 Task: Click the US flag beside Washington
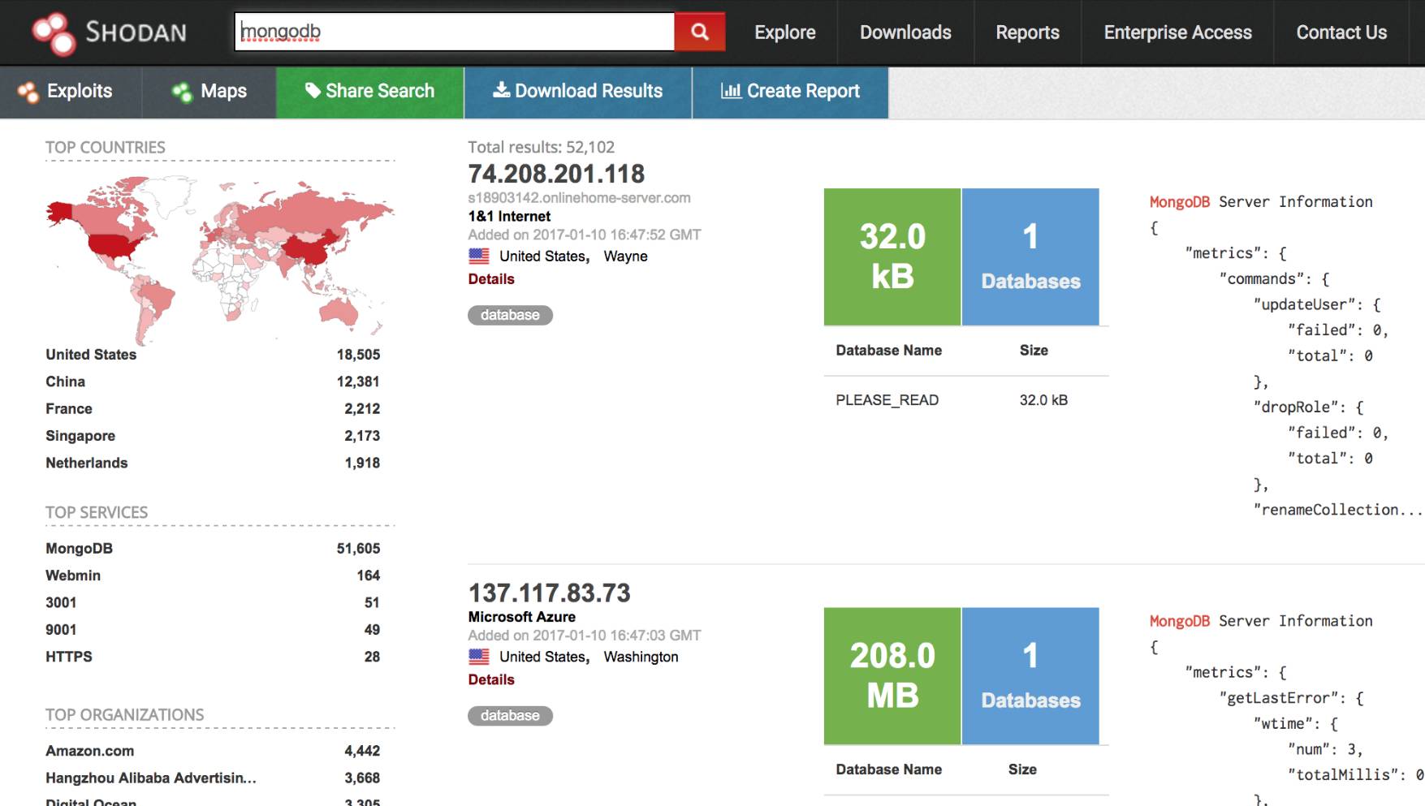479,656
